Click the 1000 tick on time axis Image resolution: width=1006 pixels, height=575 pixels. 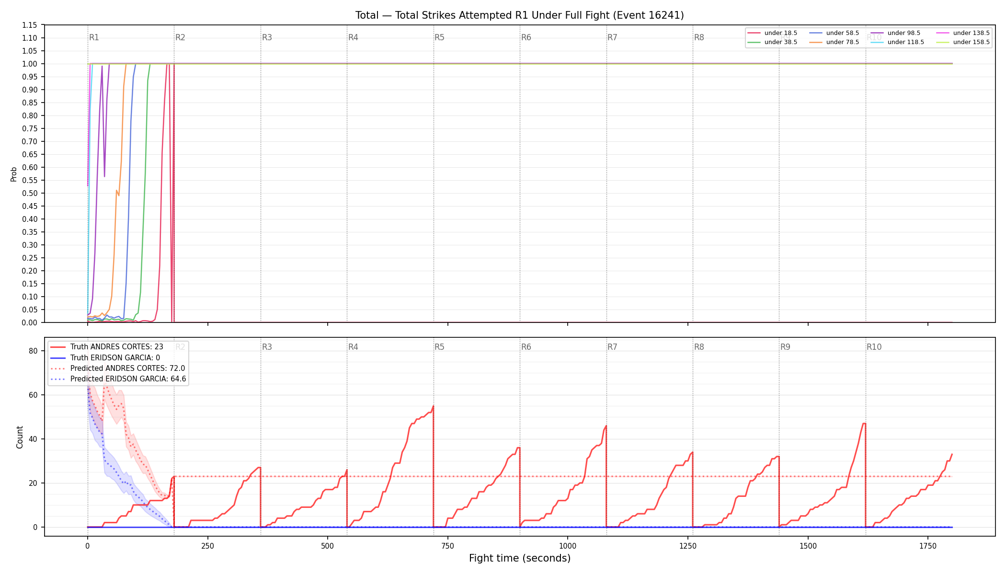coord(568,546)
